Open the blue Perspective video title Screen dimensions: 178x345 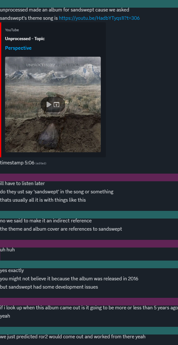click(18, 48)
